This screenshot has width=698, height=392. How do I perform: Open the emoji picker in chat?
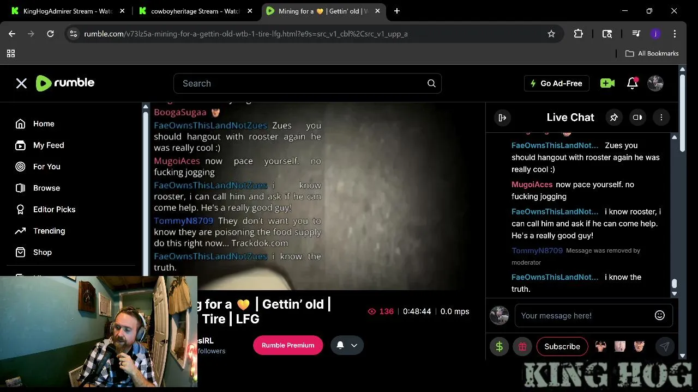click(660, 315)
